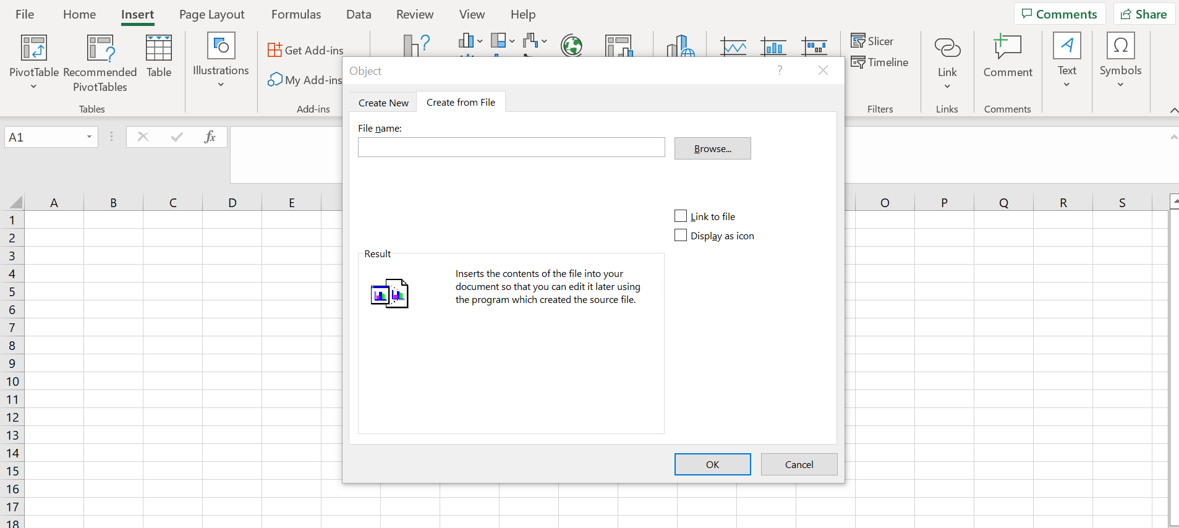This screenshot has width=1179, height=528.
Task: Insert a Timeline filter
Action: pyautogui.click(x=880, y=62)
